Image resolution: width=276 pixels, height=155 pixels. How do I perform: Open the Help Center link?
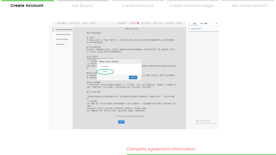pos(170,23)
